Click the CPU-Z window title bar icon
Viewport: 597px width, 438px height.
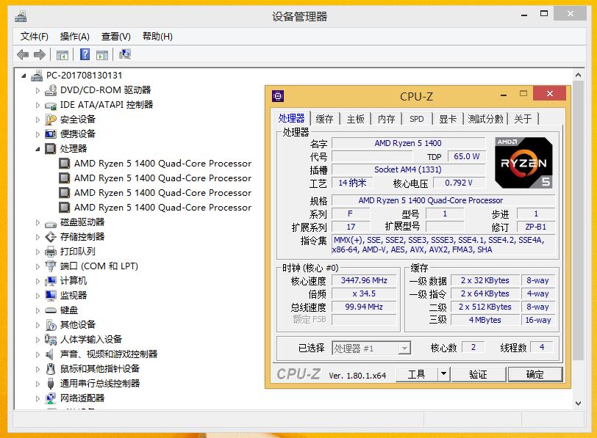(x=278, y=95)
